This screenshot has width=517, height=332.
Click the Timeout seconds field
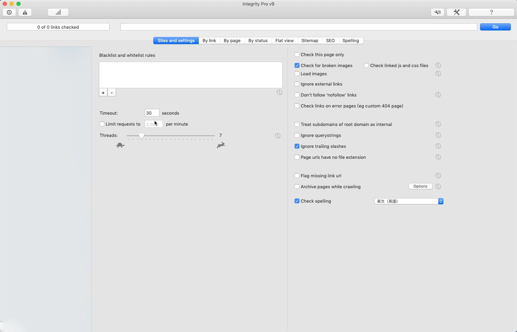(x=152, y=113)
